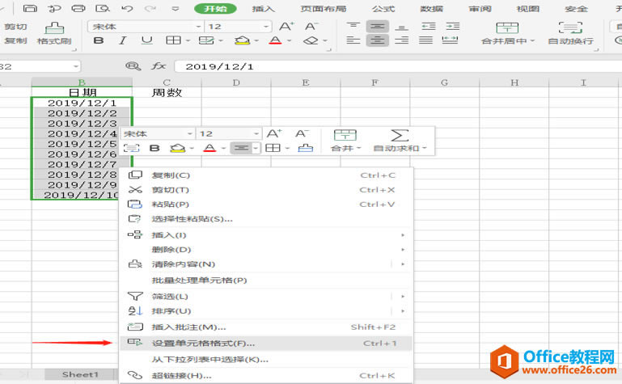Click the 格式刷 format painter button
The width and height of the screenshot is (622, 384).
pos(54,33)
